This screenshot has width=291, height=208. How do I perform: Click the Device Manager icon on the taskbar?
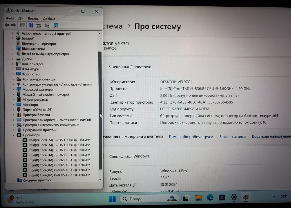pos(246,197)
